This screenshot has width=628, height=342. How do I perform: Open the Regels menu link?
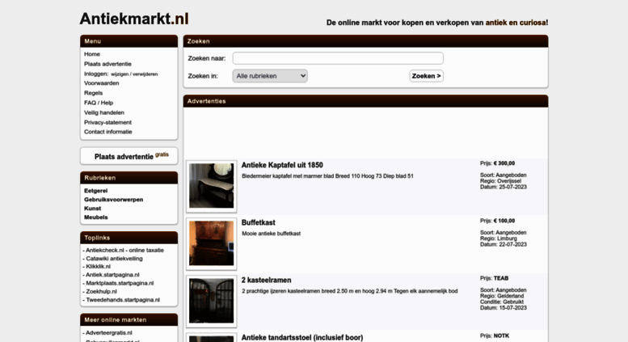tap(93, 93)
